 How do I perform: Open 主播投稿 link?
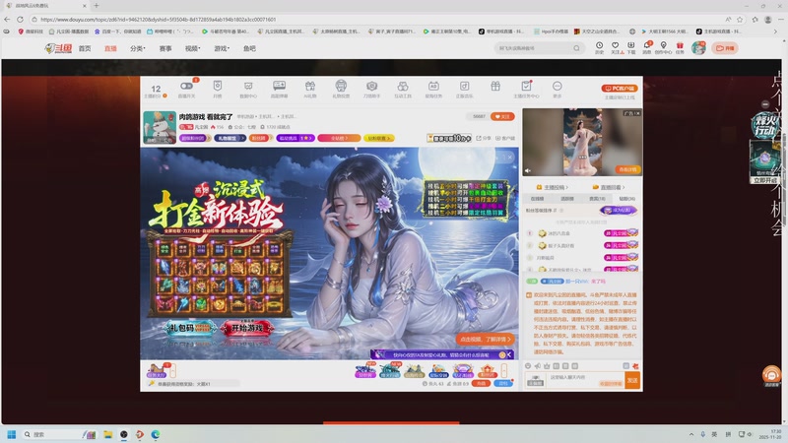(x=553, y=187)
